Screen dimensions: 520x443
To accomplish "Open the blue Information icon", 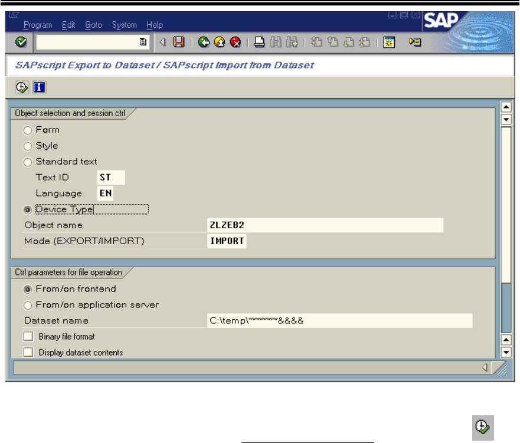I will 40,87.
